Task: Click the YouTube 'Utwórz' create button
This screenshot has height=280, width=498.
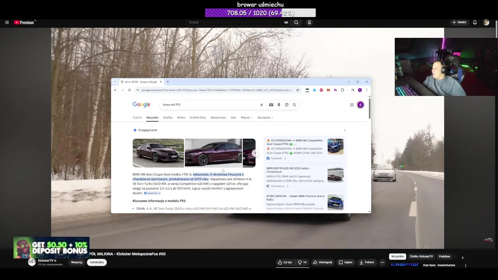Action: [x=459, y=23]
